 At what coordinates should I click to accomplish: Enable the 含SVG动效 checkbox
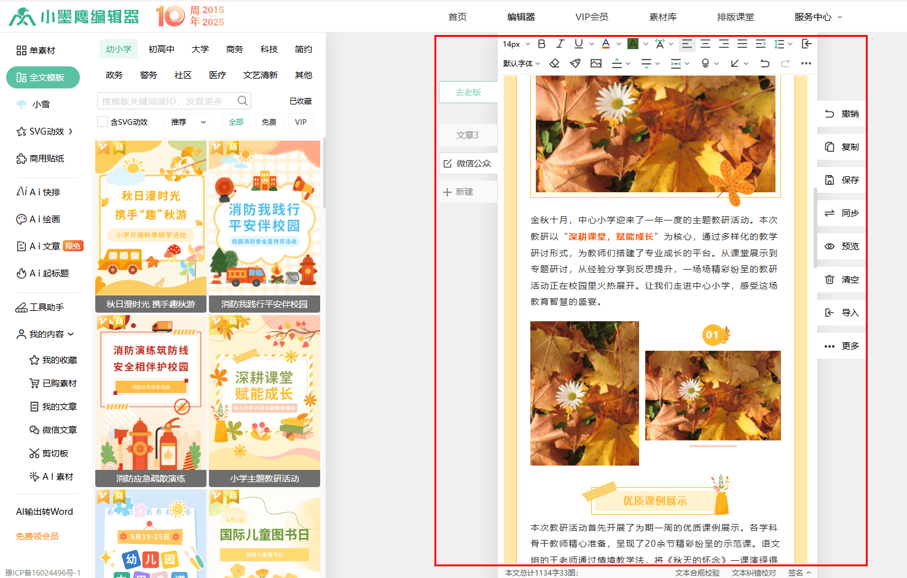tap(103, 122)
